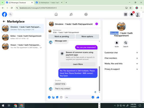Choose a GIF icon
This screenshot has height=108, width=144.
coord(61,97)
